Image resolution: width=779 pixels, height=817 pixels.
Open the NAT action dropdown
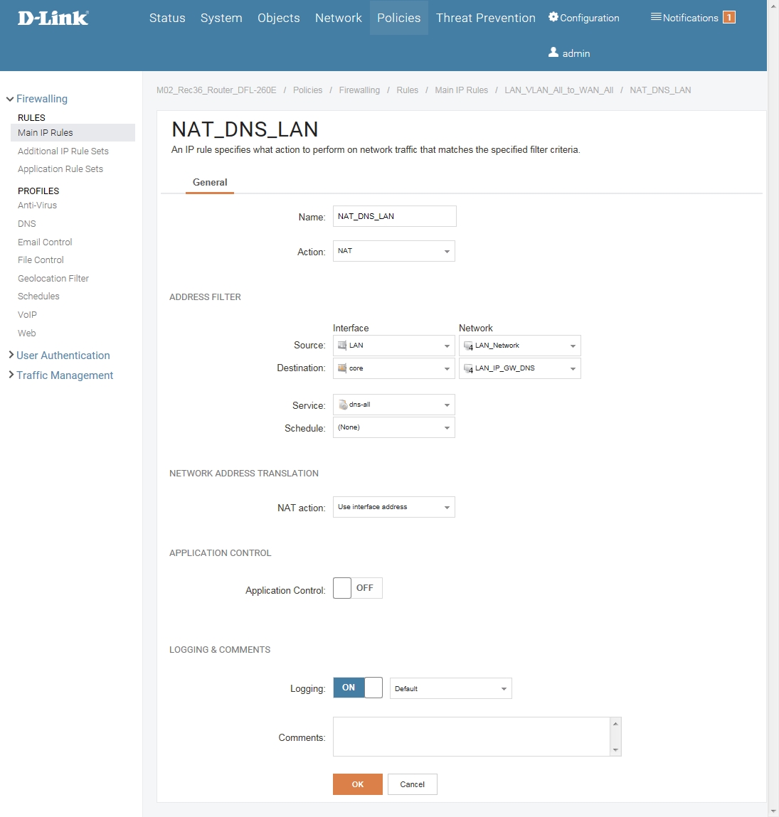393,507
